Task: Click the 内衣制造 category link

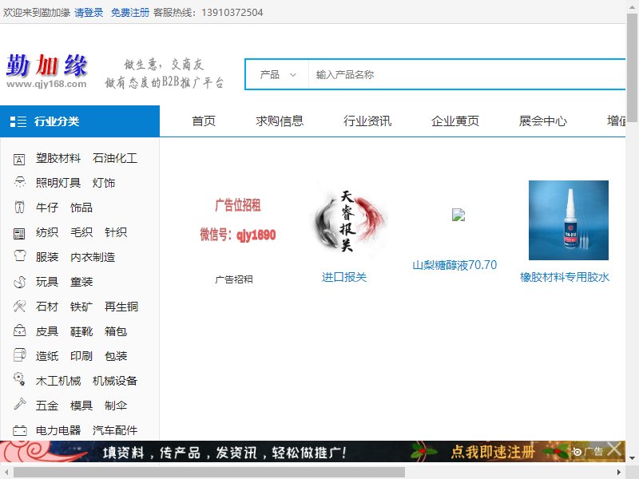Action: [x=93, y=257]
